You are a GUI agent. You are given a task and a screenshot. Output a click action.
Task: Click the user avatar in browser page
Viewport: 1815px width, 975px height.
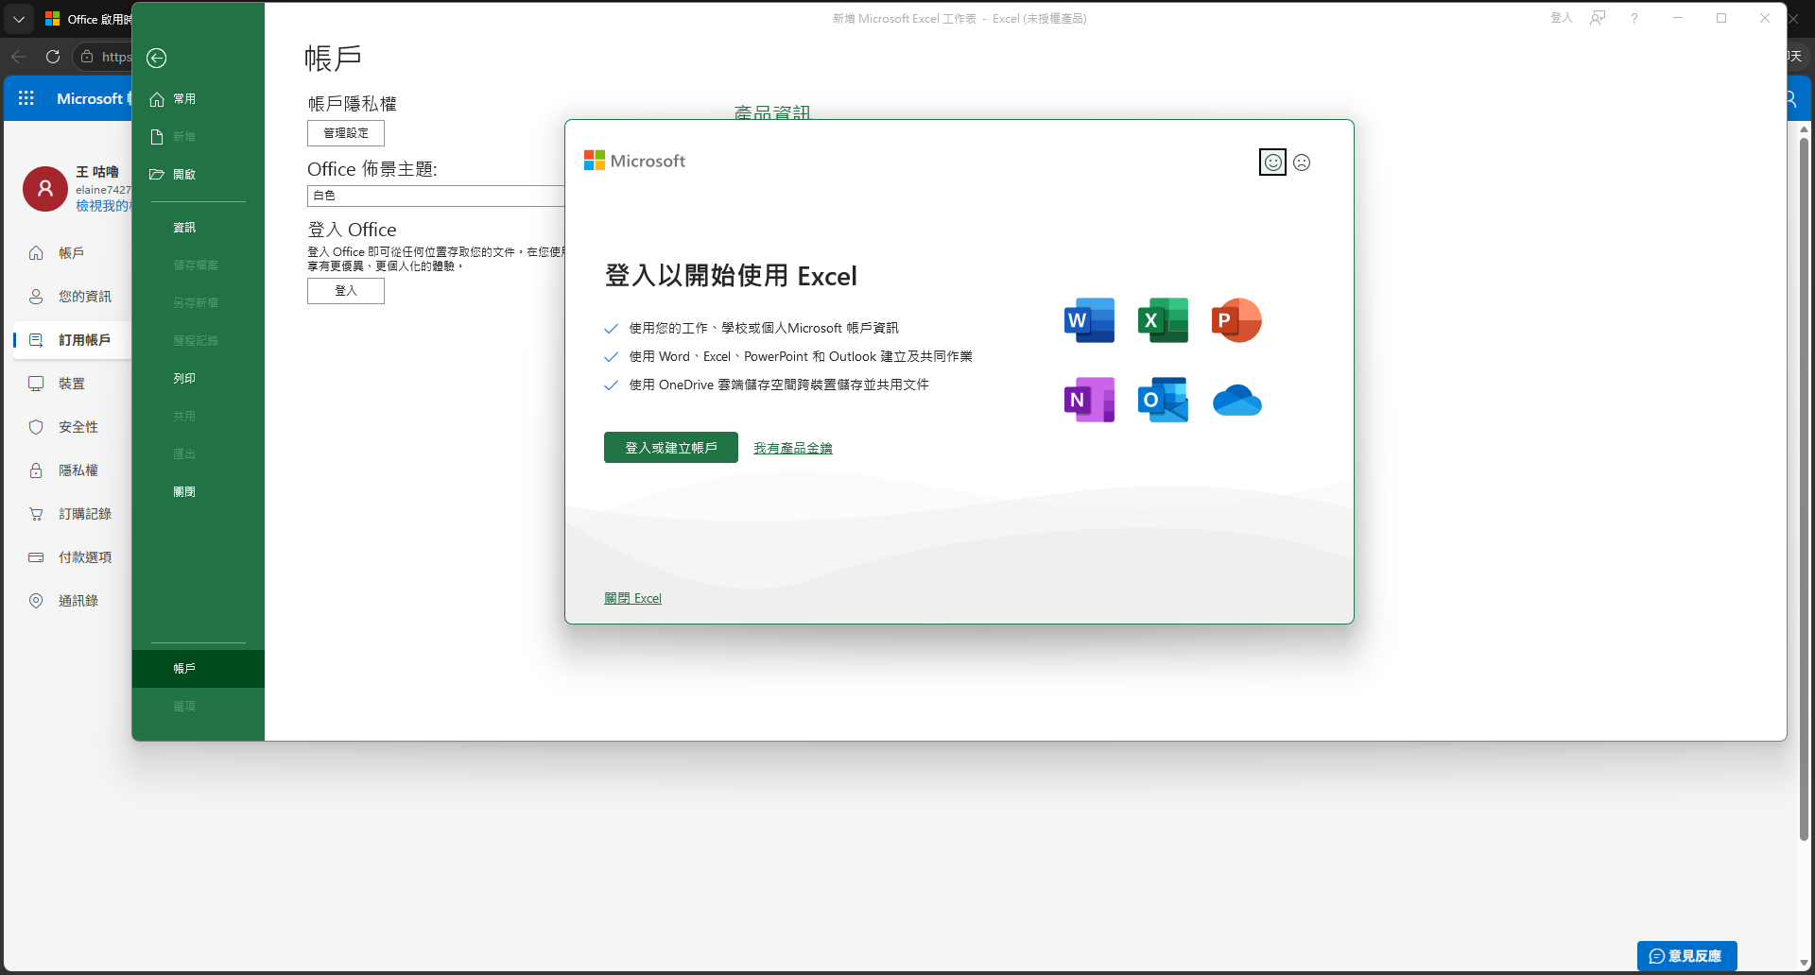44,189
